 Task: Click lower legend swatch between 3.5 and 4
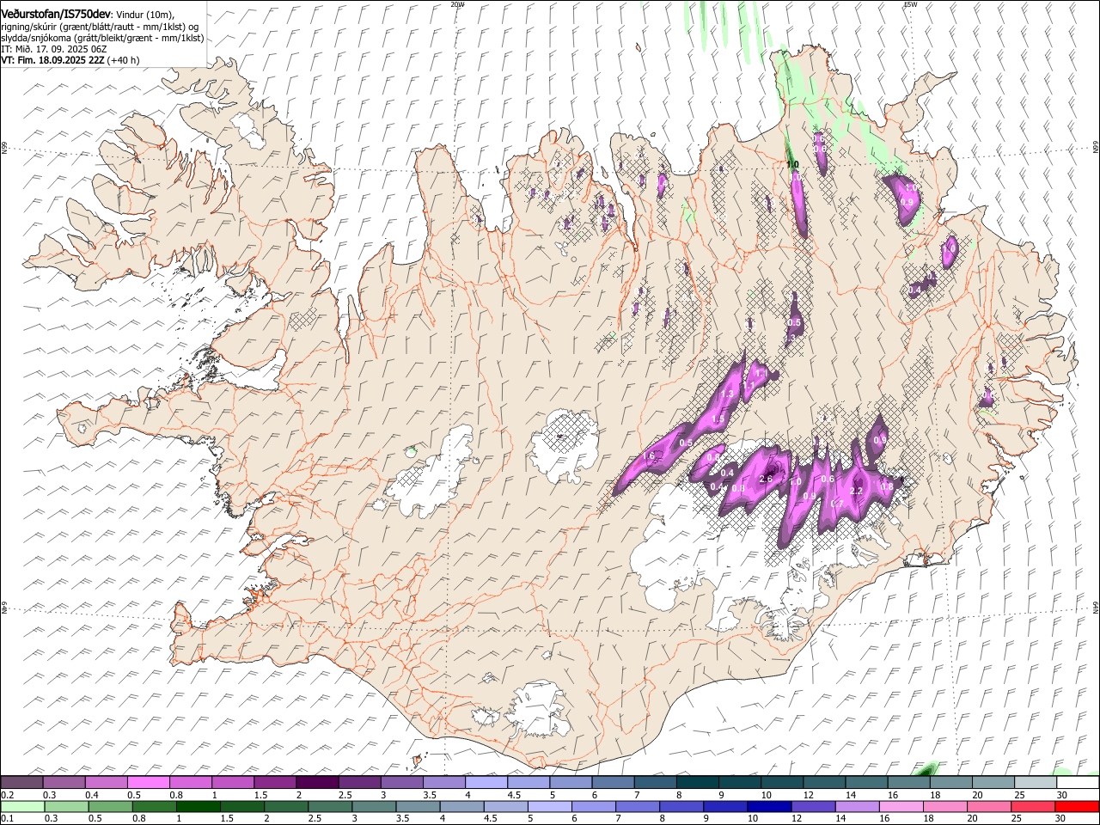click(418, 806)
